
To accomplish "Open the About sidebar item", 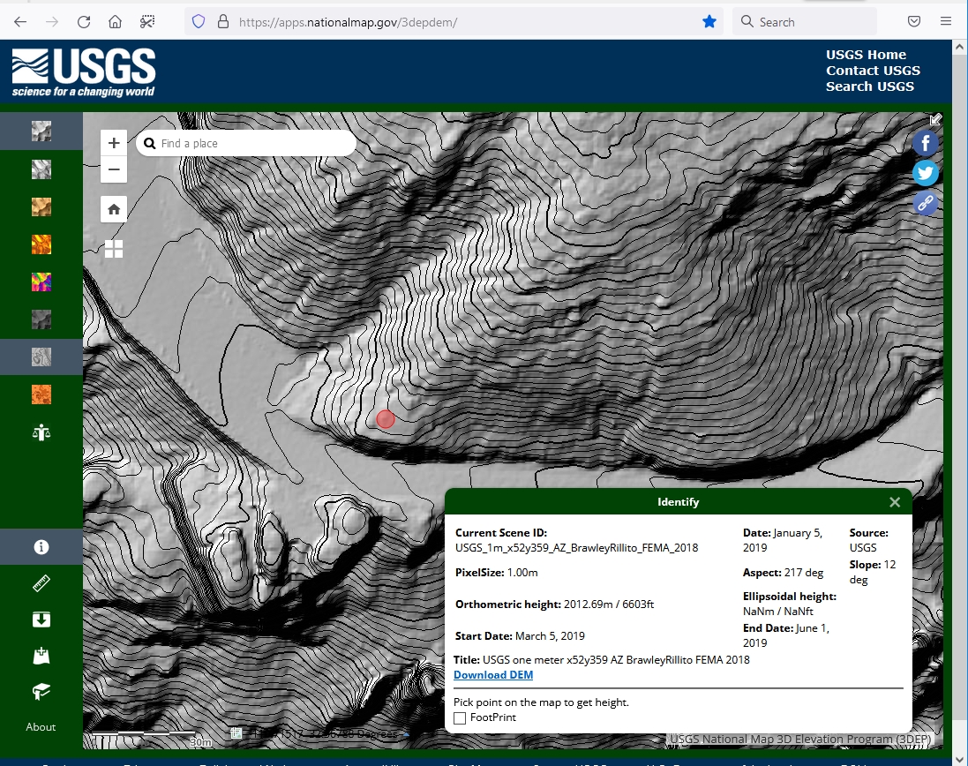I will pyautogui.click(x=41, y=727).
